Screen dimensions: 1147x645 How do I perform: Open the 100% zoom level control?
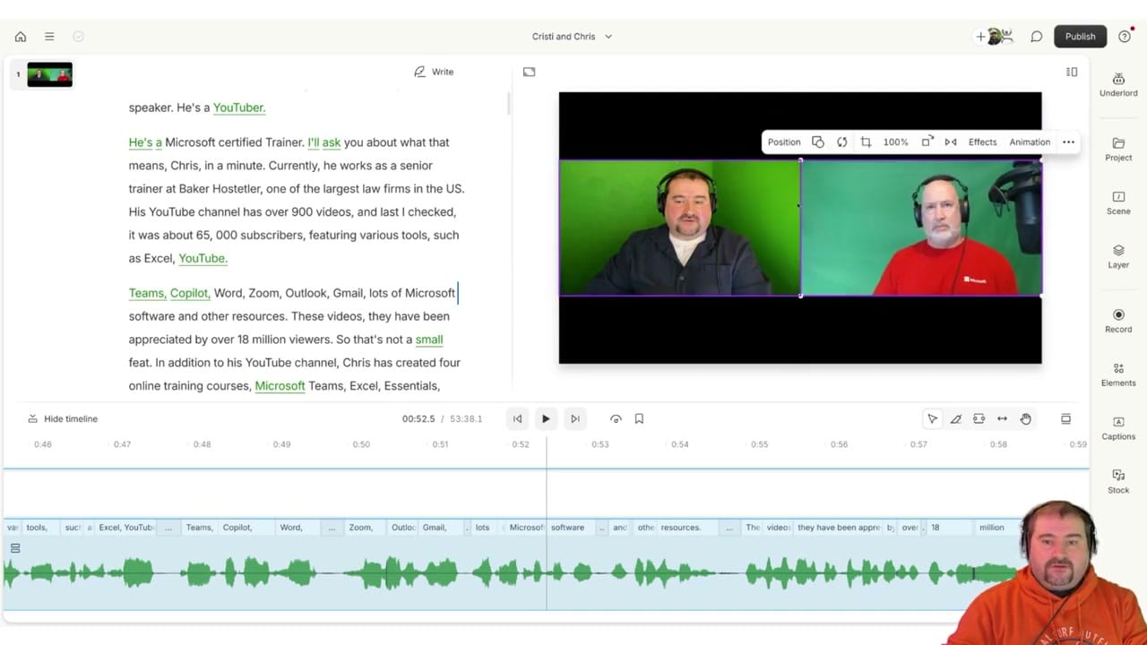895,142
